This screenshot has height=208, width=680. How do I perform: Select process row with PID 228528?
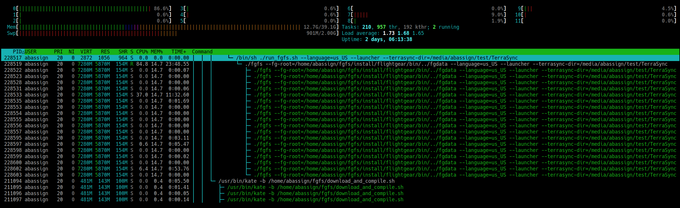coord(340,82)
